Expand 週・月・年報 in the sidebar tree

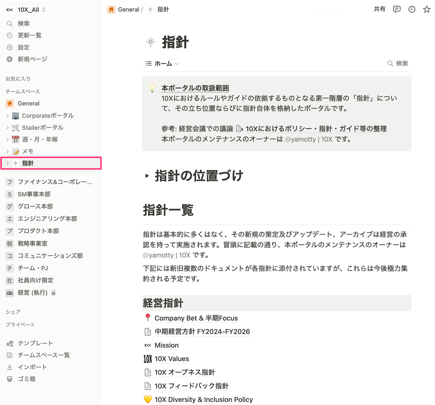tap(7, 139)
